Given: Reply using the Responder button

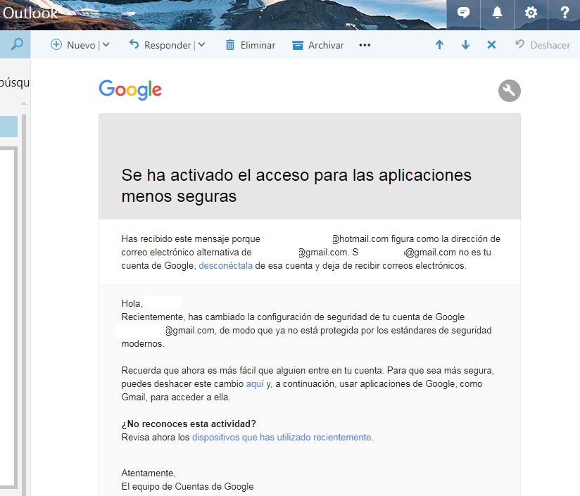Looking at the screenshot, I should coord(160,45).
